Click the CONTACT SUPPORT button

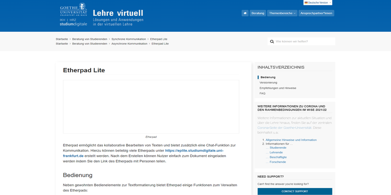(295, 191)
